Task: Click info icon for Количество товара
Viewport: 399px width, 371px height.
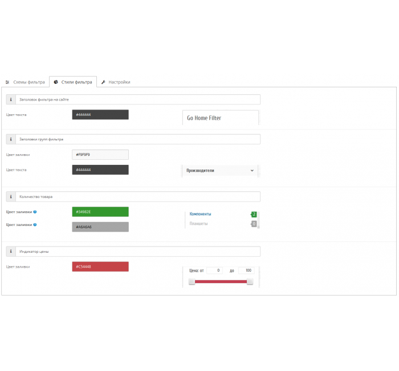Action: pos(11,197)
